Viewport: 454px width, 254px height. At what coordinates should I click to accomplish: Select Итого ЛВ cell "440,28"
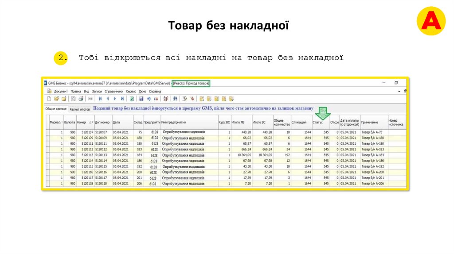click(x=242, y=132)
